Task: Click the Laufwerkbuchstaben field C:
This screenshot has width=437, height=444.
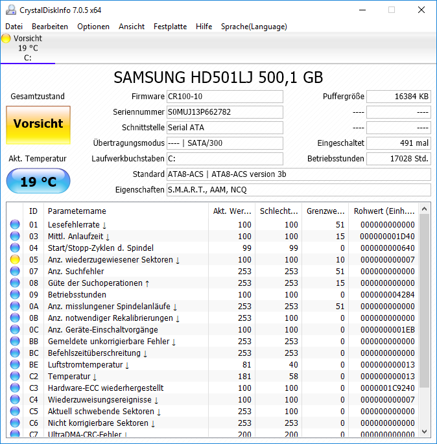Action: click(225, 159)
